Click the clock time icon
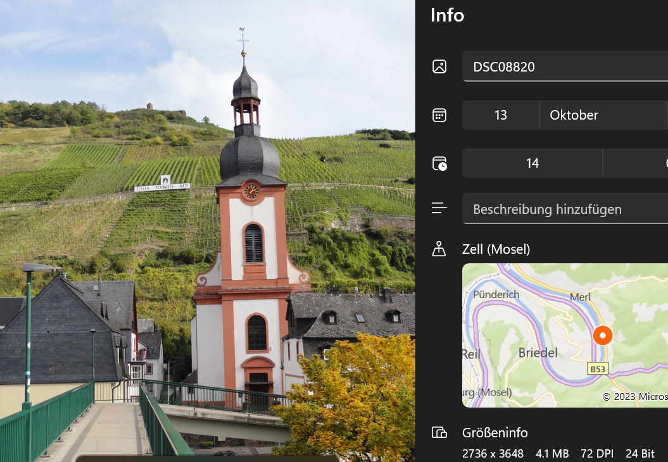Screen dimensions: 668x462 (439, 163)
